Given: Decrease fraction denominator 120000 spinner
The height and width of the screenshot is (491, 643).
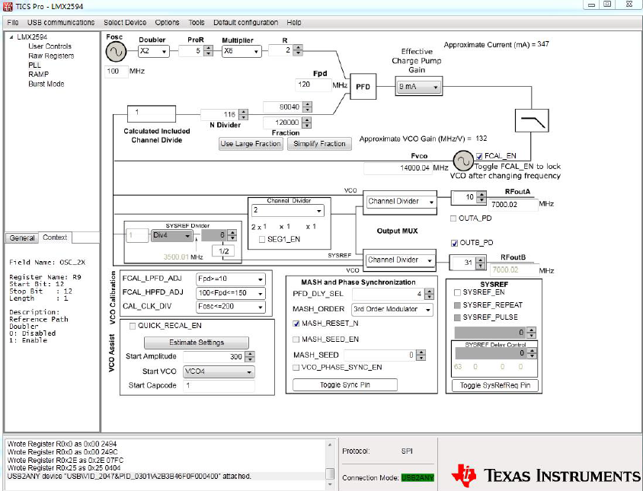Looking at the screenshot, I should [307, 125].
